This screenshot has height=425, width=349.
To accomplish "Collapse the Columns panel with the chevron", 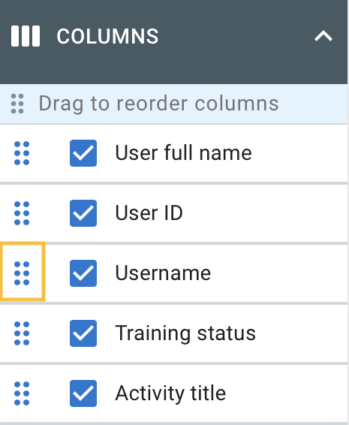I will point(323,36).
